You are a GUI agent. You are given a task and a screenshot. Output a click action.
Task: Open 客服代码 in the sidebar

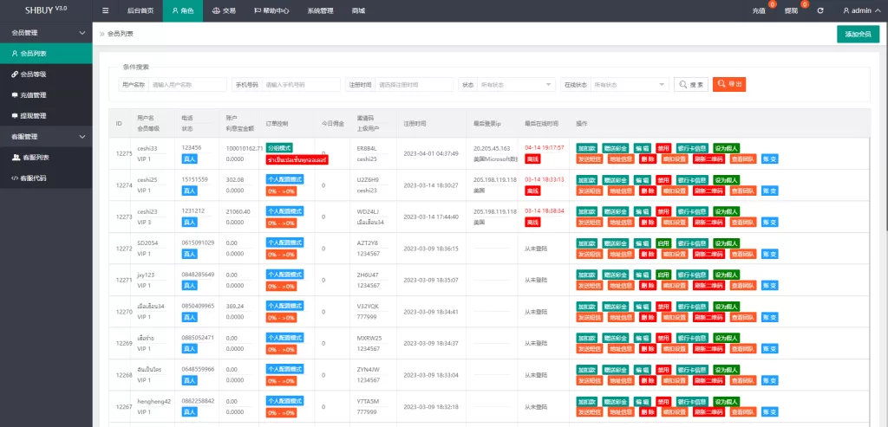(33, 178)
